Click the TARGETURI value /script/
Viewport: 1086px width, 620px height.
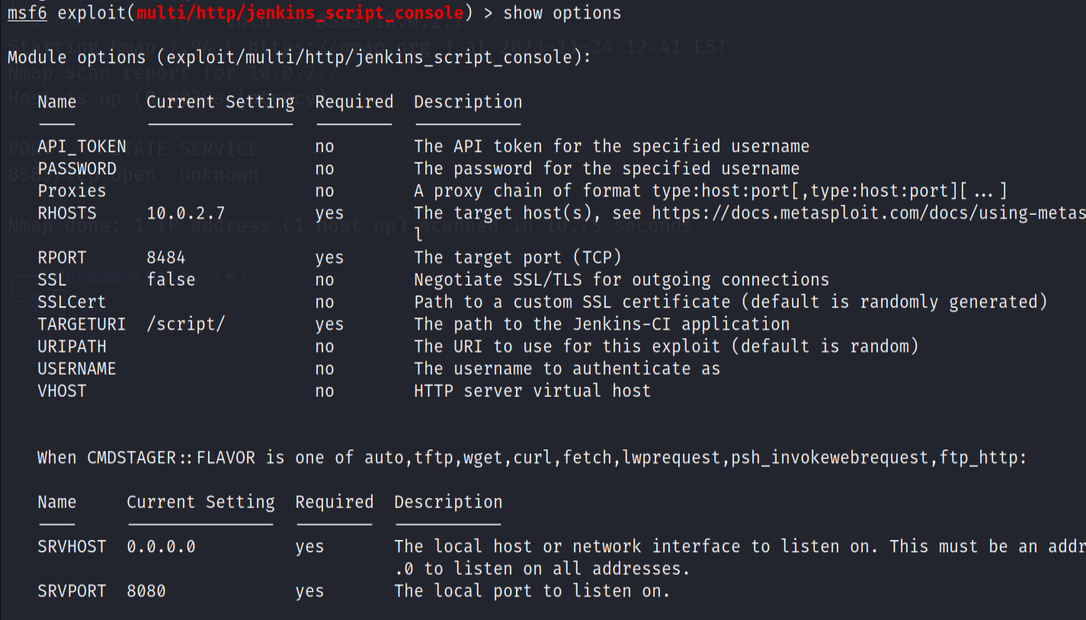pyautogui.click(x=186, y=324)
